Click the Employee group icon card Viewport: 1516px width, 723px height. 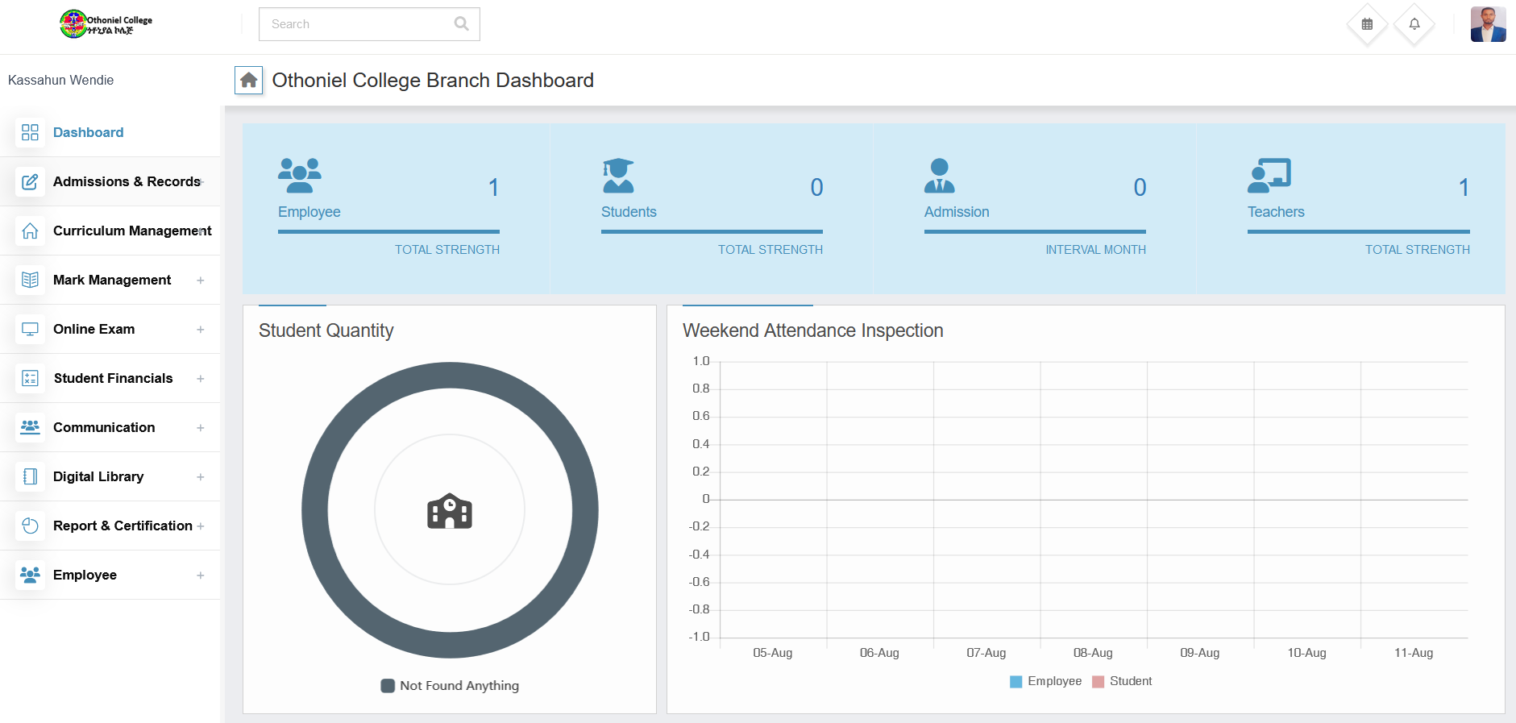click(x=299, y=176)
